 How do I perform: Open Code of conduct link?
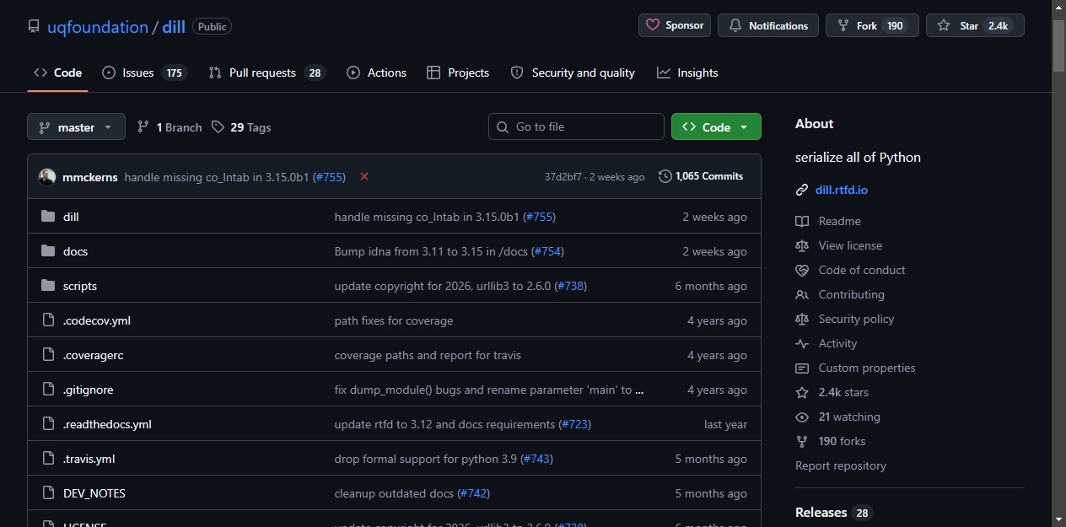point(850,270)
